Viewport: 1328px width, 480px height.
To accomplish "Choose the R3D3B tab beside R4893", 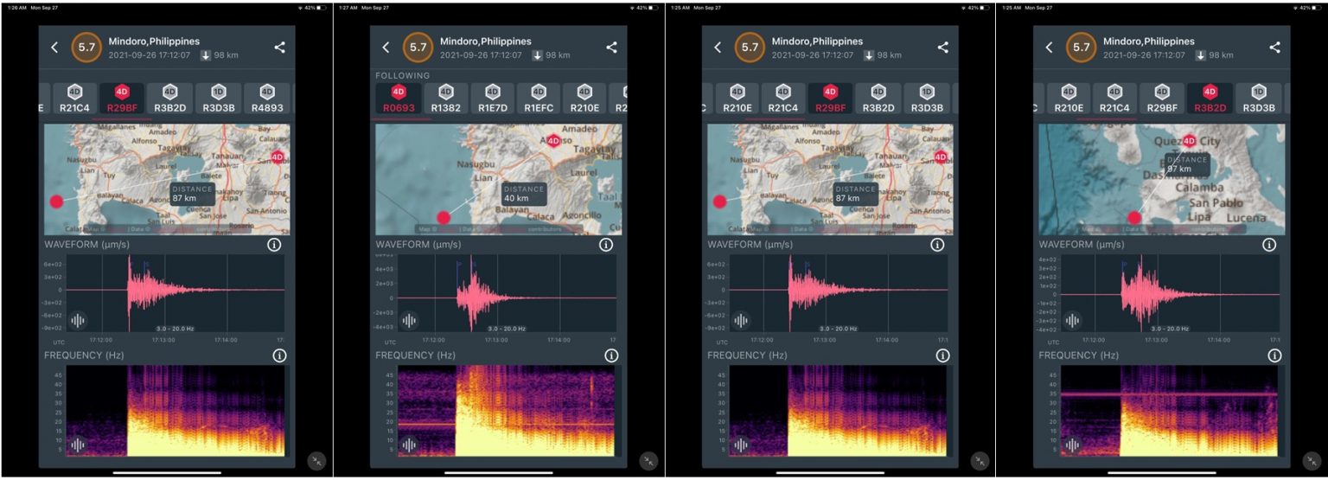I will [x=218, y=99].
